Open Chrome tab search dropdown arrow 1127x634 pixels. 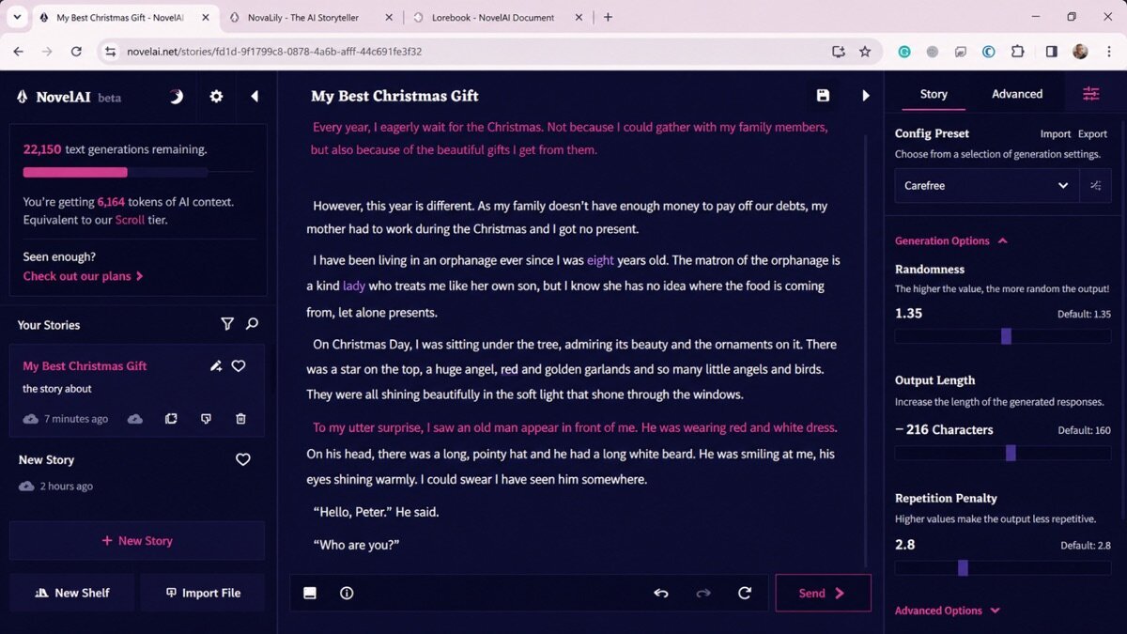click(x=17, y=17)
